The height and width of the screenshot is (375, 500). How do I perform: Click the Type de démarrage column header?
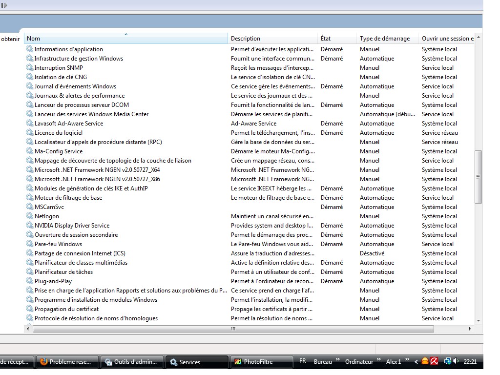pos(388,38)
